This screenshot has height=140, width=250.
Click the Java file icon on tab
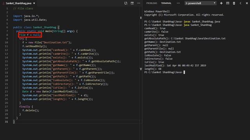point(4,3)
